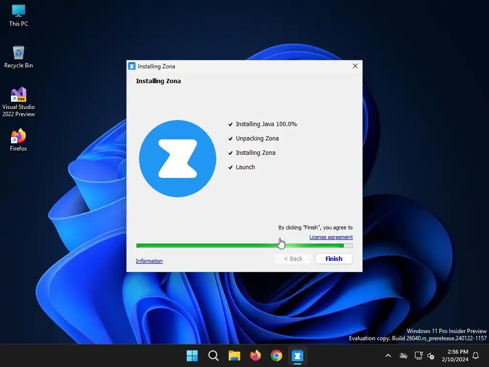The width and height of the screenshot is (489, 367).
Task: Open the Information link
Action: (x=149, y=261)
